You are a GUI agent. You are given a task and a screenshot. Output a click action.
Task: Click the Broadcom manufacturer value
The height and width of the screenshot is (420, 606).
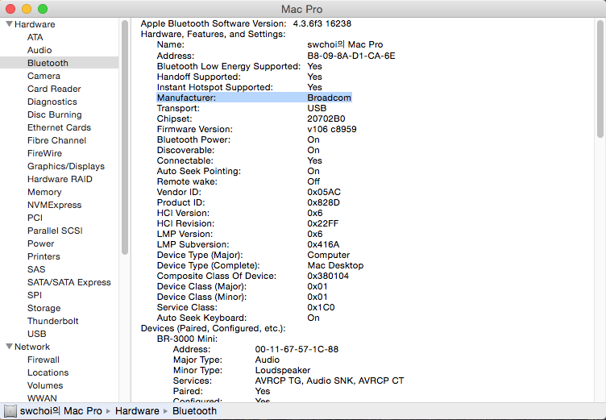(330, 98)
